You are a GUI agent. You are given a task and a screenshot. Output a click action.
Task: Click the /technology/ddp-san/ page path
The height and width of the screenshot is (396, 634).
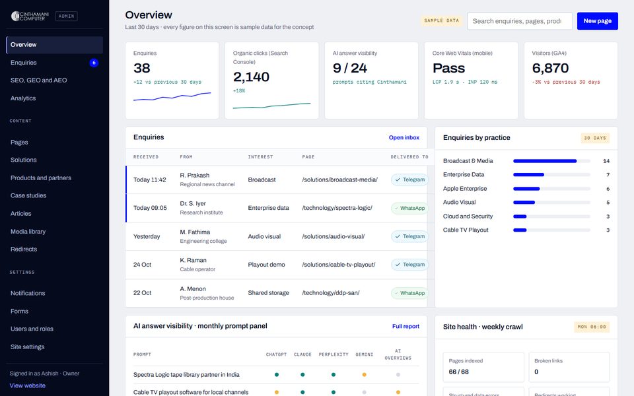tap(331, 293)
